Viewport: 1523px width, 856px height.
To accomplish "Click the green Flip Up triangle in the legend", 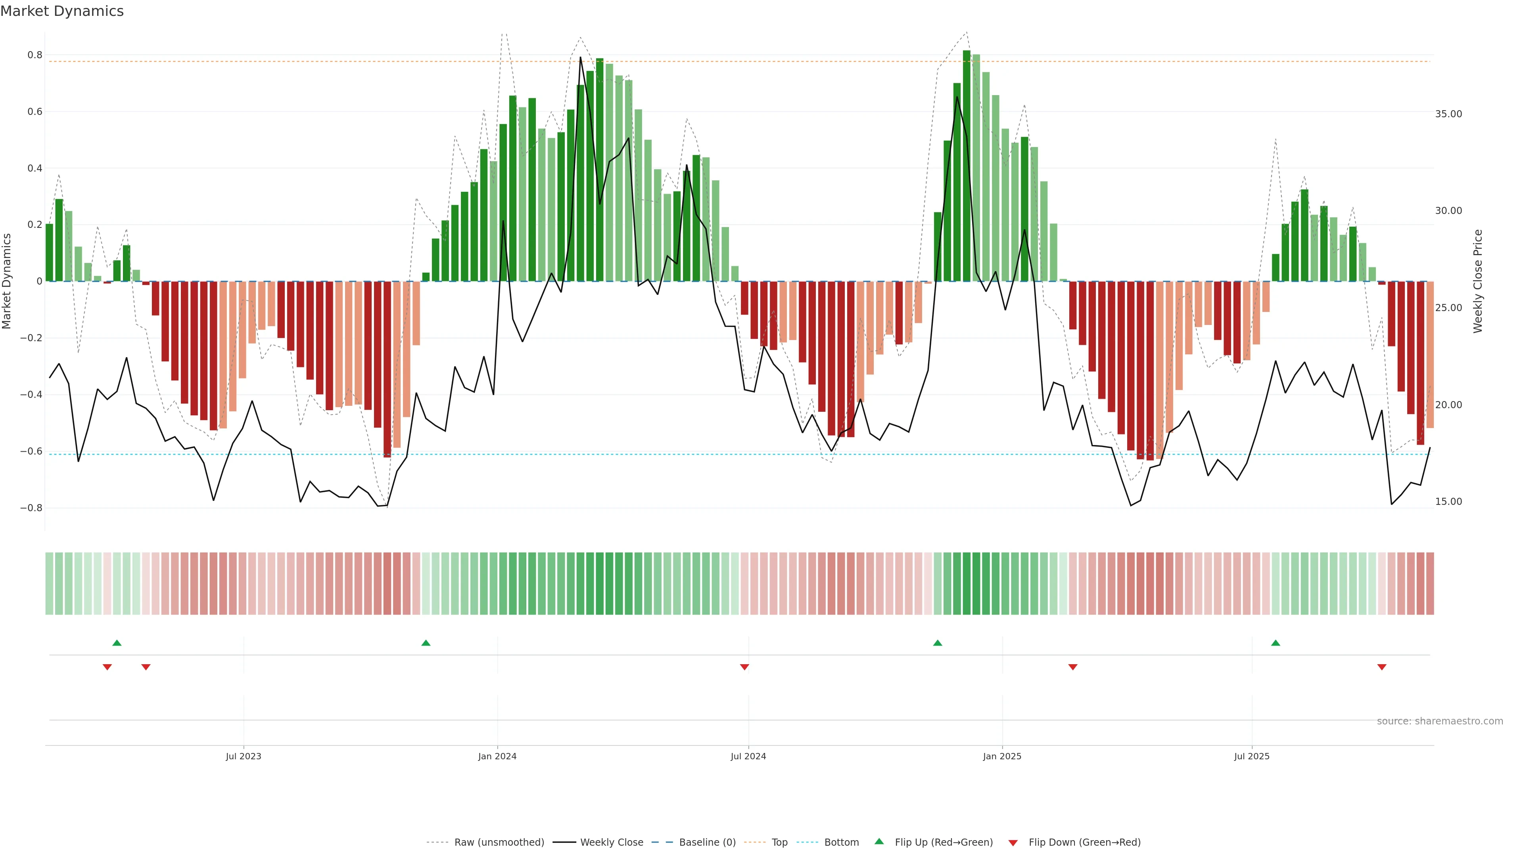I will click(x=879, y=841).
